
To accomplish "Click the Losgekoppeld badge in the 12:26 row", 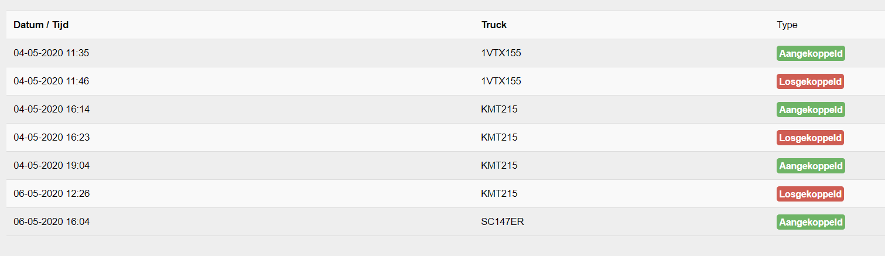I will point(810,194).
